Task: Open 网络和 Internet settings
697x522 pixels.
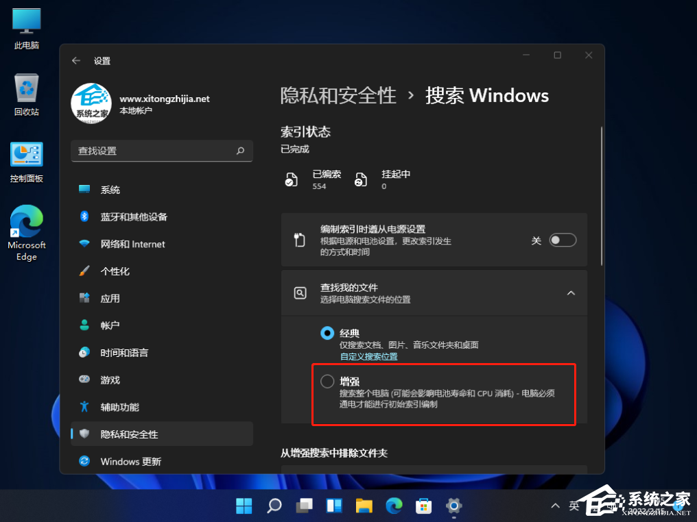Action: click(162, 244)
